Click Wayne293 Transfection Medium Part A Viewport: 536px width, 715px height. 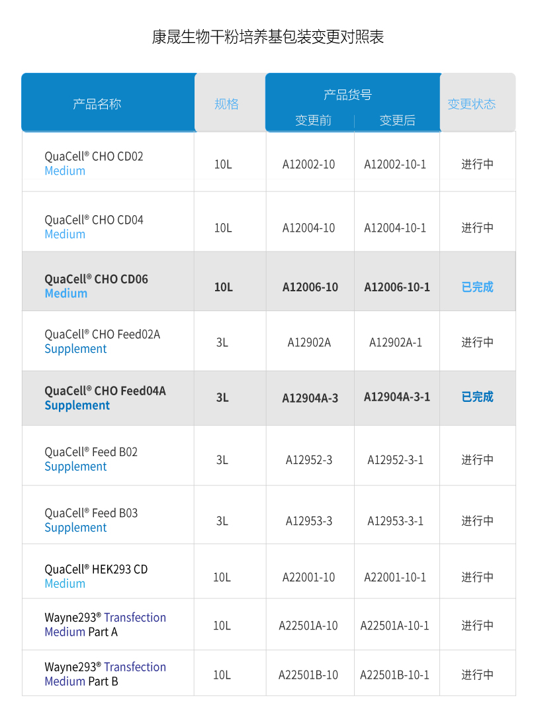click(x=105, y=625)
